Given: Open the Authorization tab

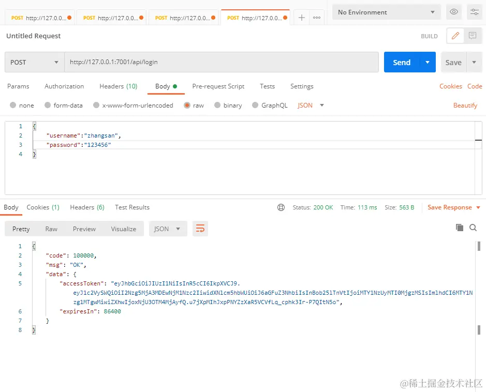Looking at the screenshot, I should click(64, 86).
